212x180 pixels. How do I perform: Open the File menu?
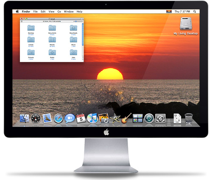35,11
